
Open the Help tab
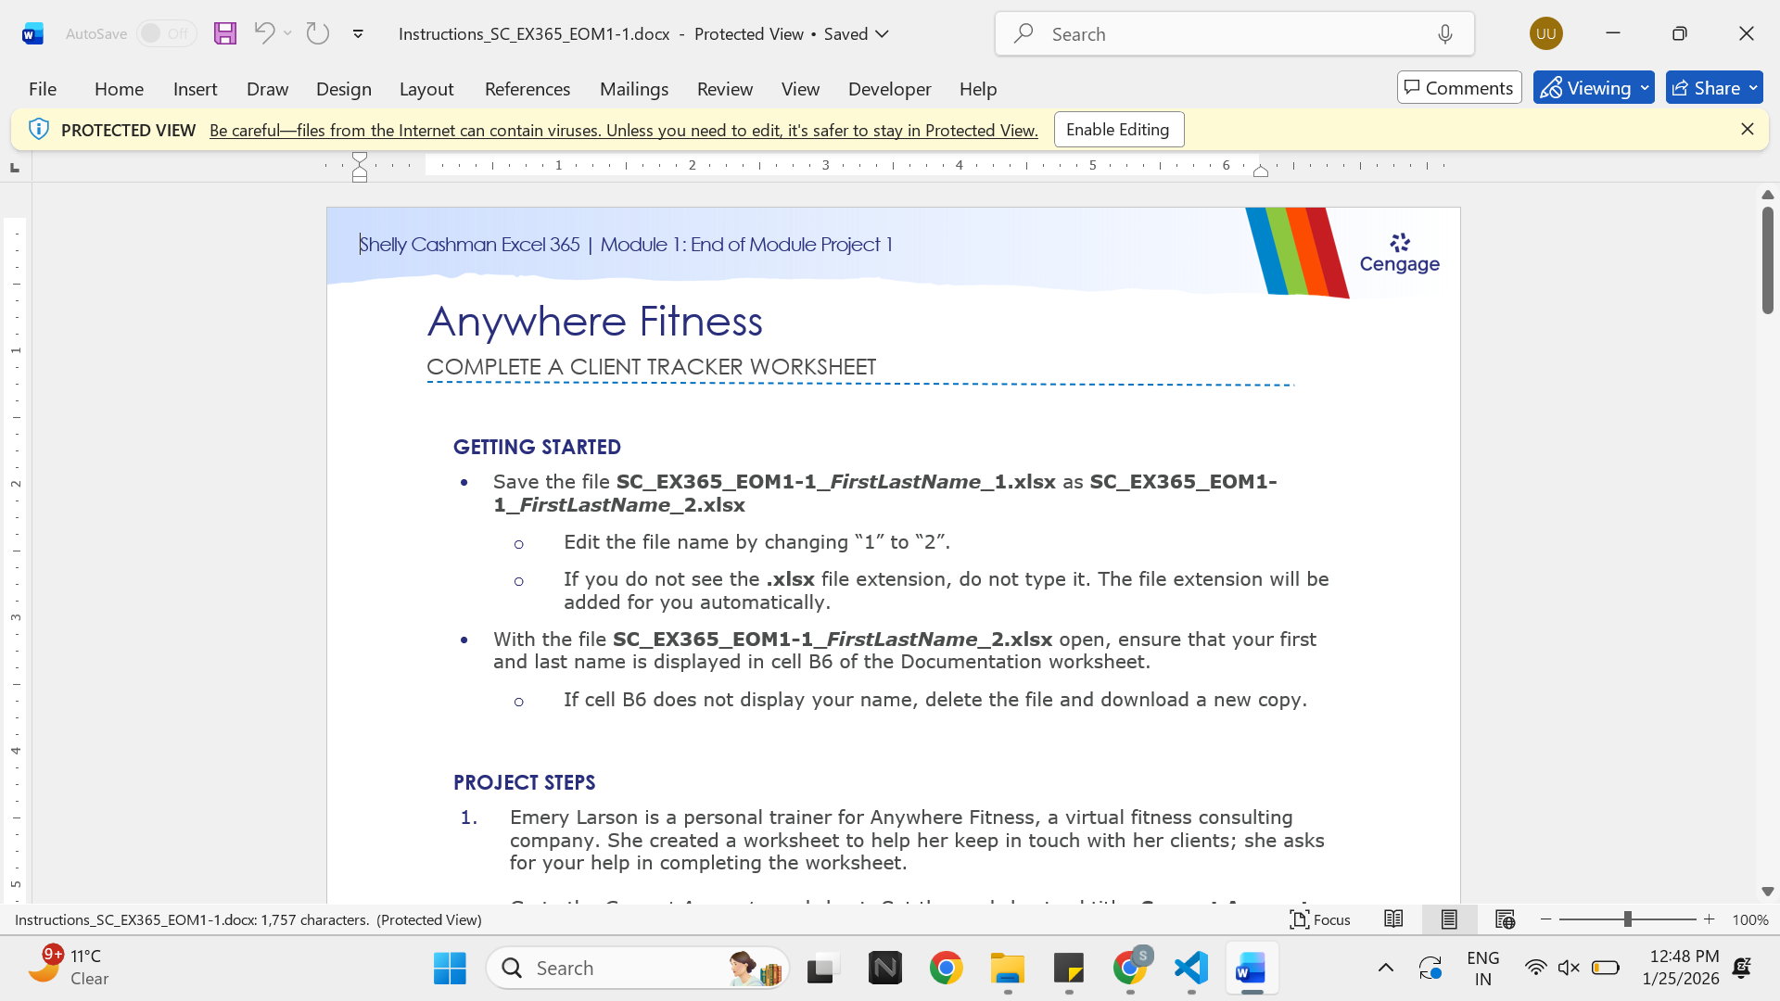point(978,89)
